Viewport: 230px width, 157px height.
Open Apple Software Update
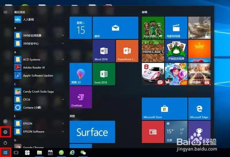tap(39, 75)
